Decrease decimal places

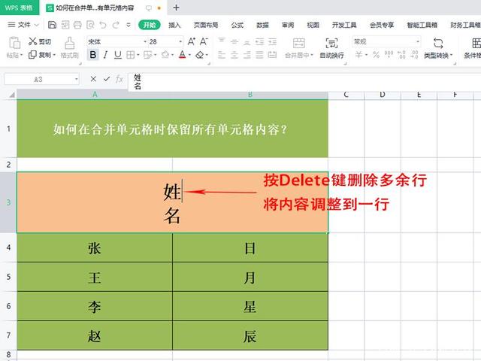[414, 55]
